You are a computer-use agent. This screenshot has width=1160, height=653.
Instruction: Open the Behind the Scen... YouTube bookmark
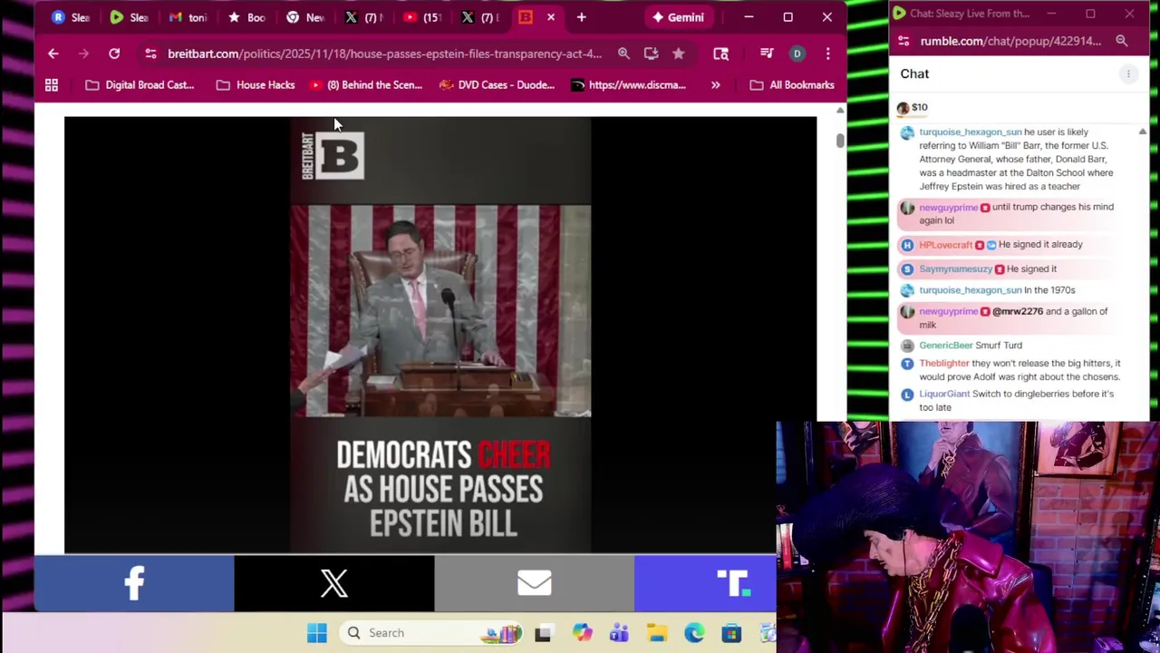click(x=365, y=85)
